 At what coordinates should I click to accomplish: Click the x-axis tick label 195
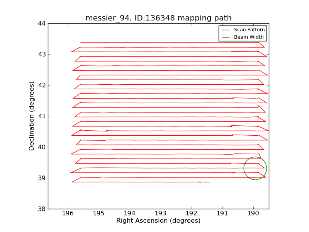[x=99, y=213]
